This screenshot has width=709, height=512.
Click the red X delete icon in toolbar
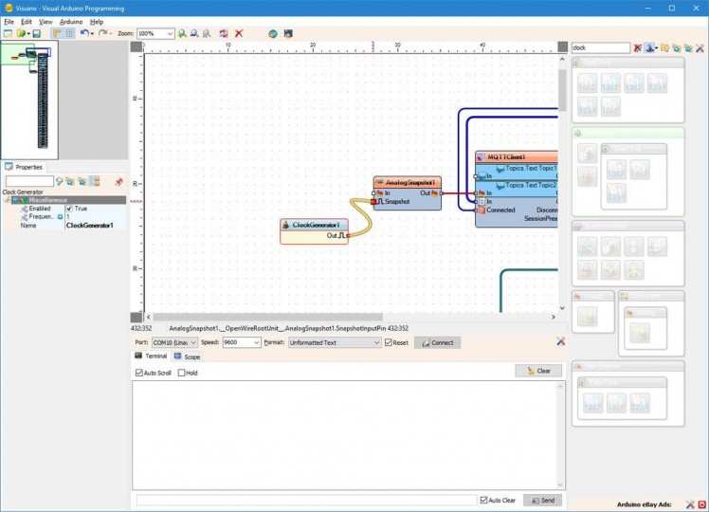click(239, 33)
